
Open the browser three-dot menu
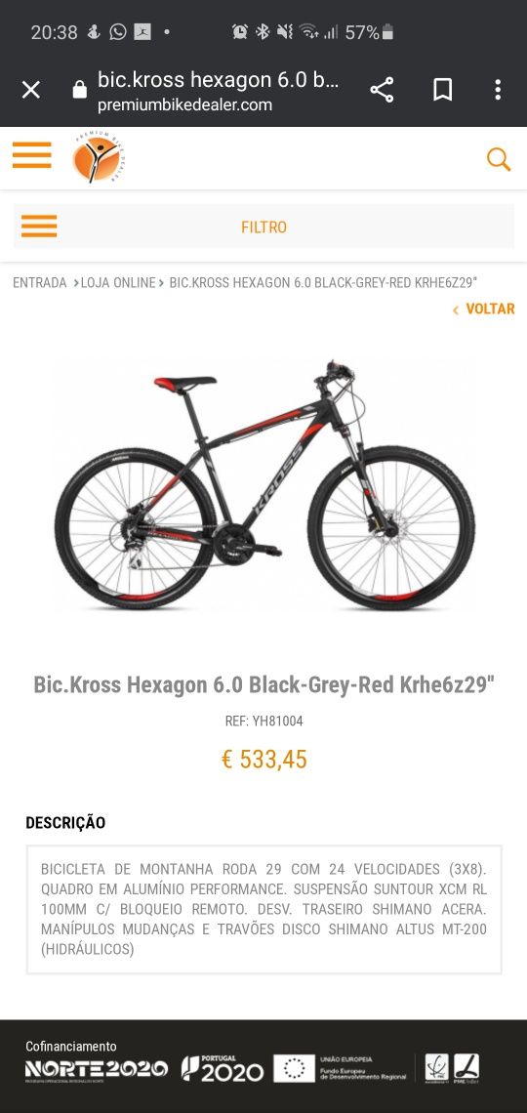(498, 90)
